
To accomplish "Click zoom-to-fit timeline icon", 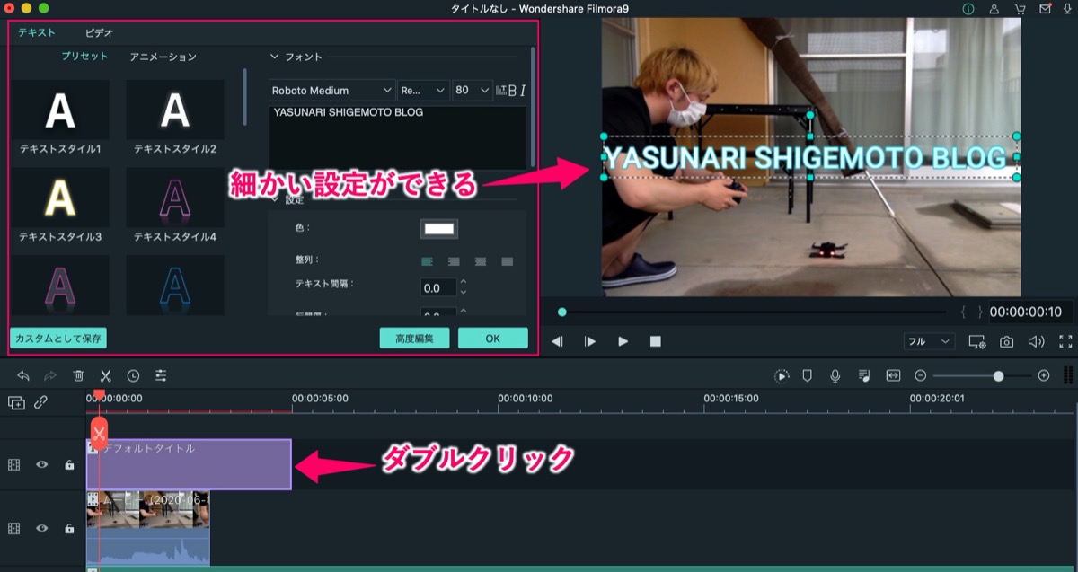I will pyautogui.click(x=893, y=375).
